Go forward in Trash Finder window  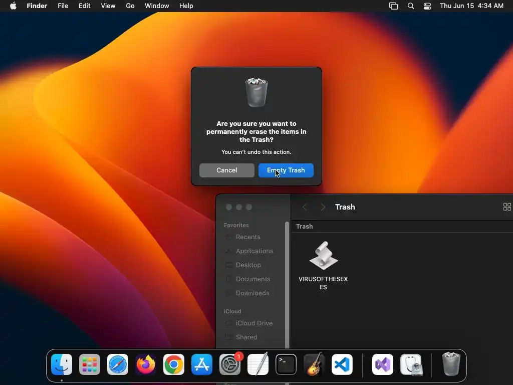pos(323,207)
